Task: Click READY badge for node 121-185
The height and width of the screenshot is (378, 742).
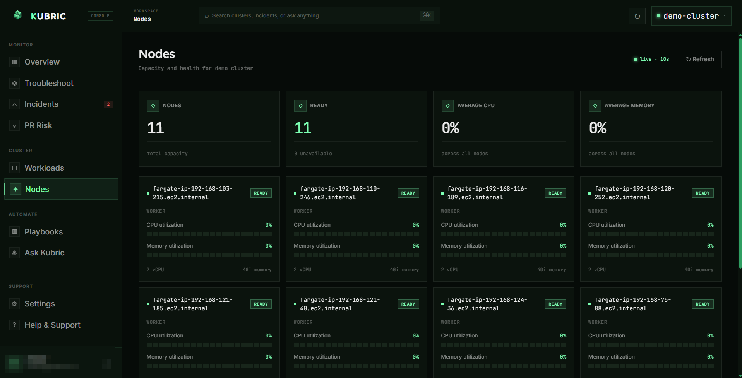Action: coord(261,304)
